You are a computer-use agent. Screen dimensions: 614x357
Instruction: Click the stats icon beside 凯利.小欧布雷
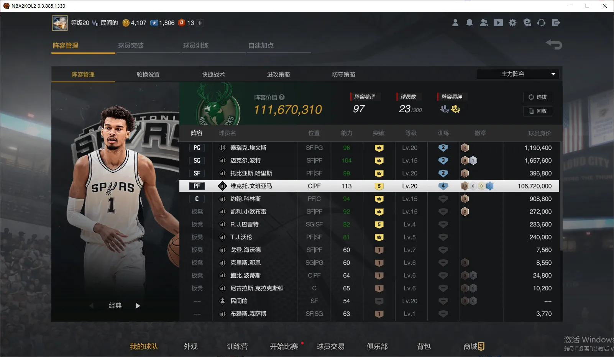pyautogui.click(x=222, y=211)
